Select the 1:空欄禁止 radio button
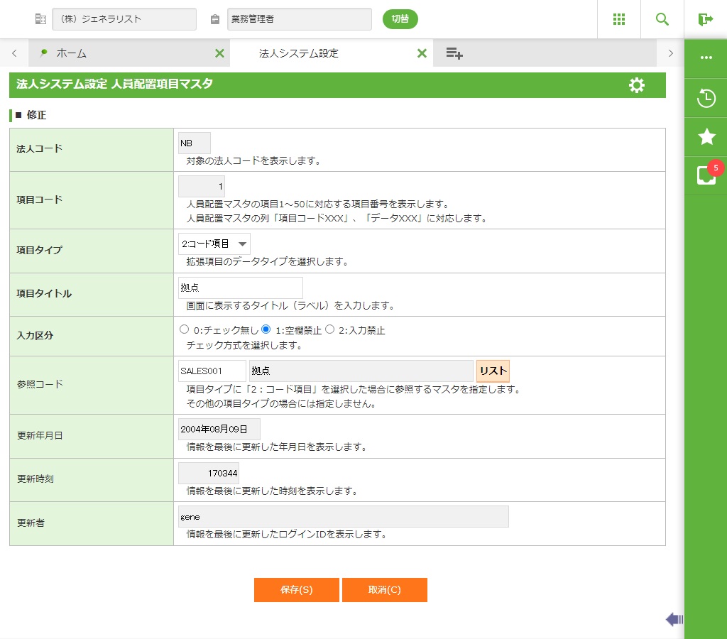The width and height of the screenshot is (727, 639). [266, 329]
